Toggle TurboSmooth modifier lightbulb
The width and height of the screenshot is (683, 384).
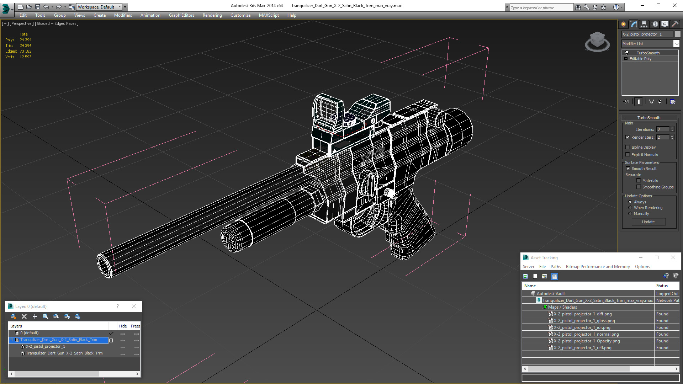[627, 53]
